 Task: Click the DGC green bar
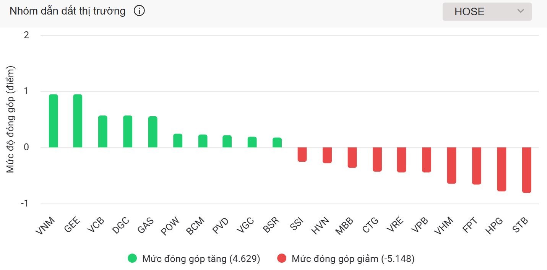pyautogui.click(x=128, y=132)
